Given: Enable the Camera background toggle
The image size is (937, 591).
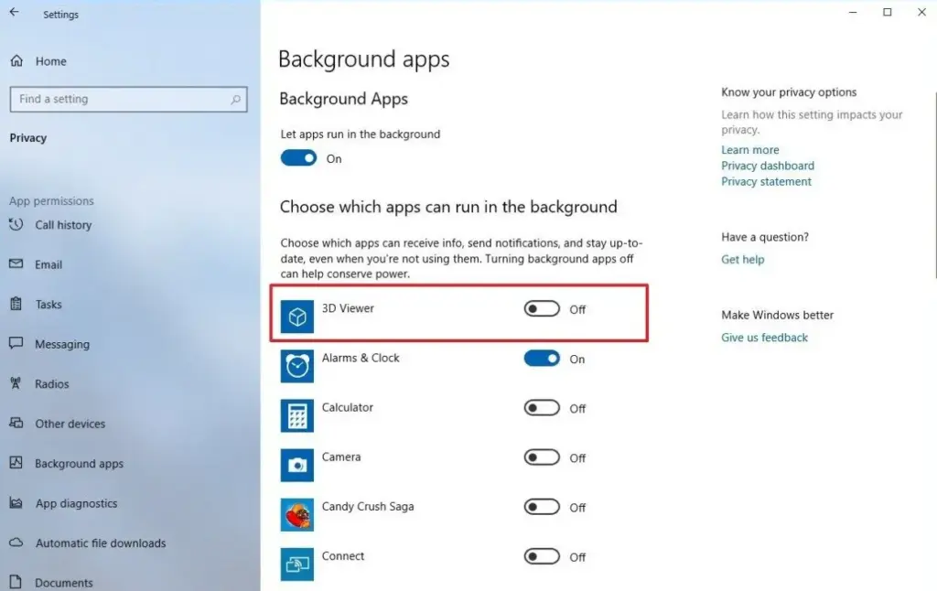Looking at the screenshot, I should click(542, 457).
